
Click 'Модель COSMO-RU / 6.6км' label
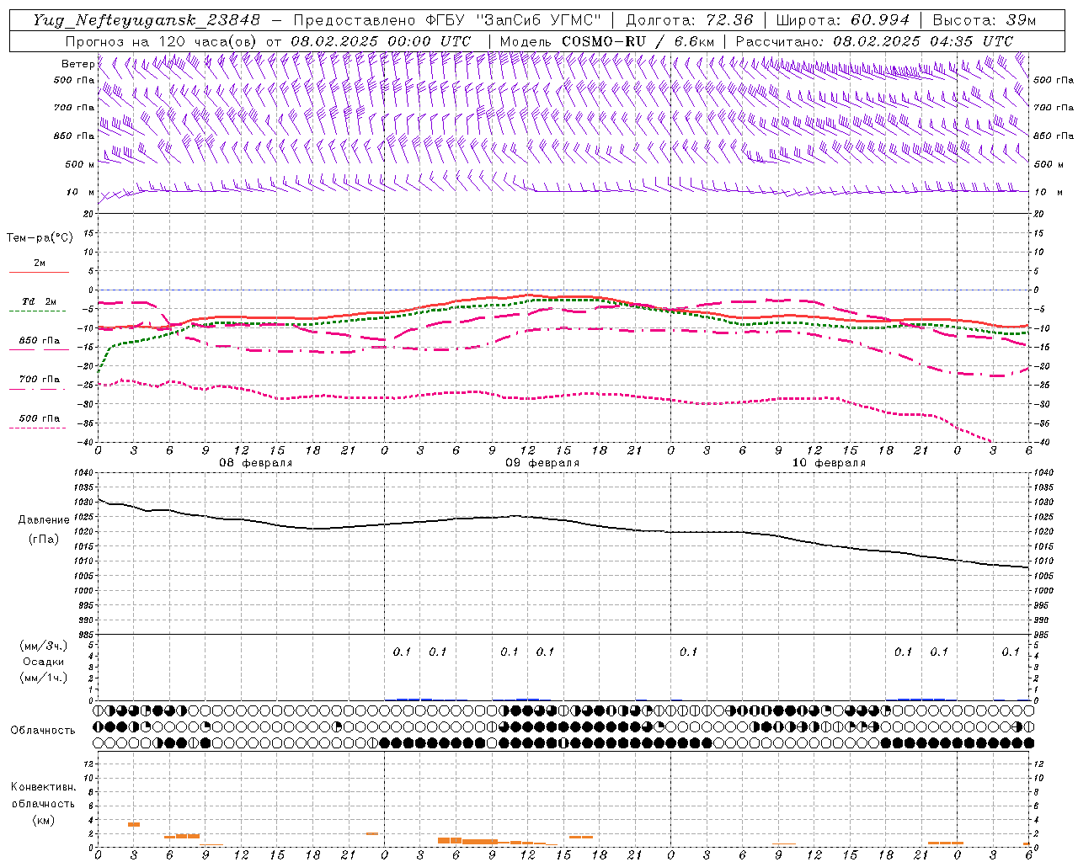[607, 41]
